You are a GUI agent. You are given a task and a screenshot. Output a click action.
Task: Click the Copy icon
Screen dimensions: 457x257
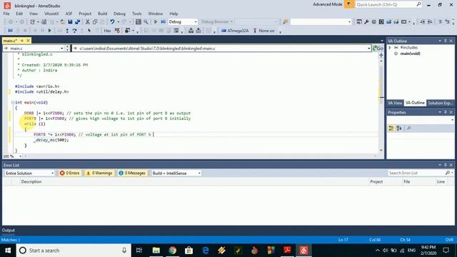(x=95, y=22)
